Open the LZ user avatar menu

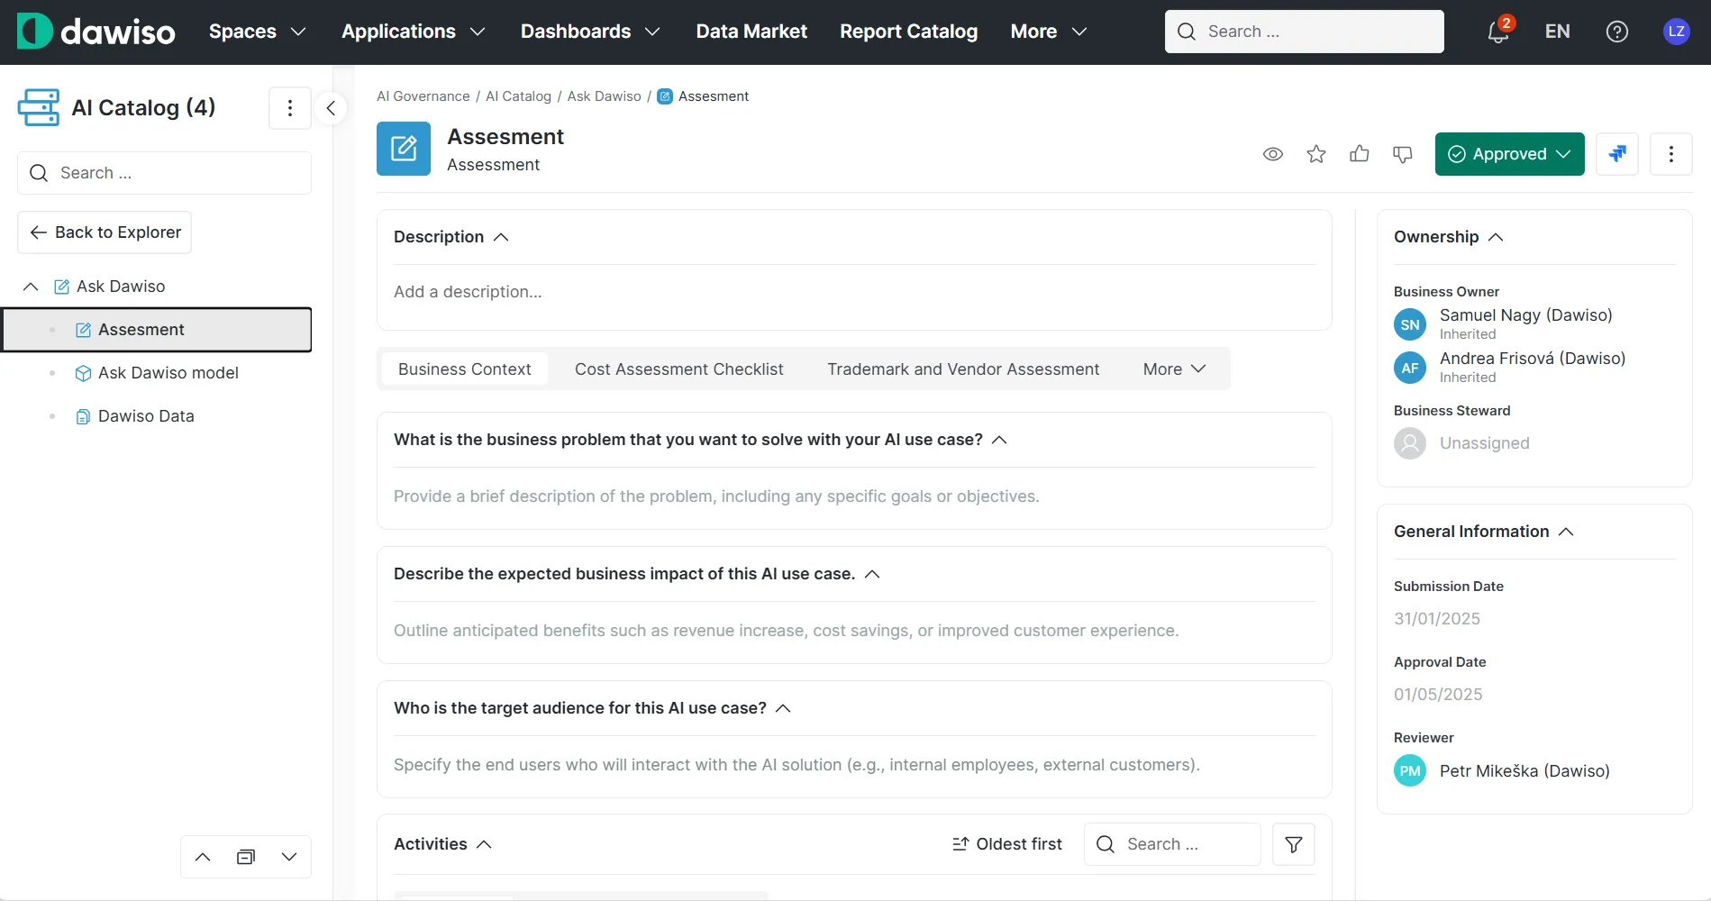point(1676,32)
